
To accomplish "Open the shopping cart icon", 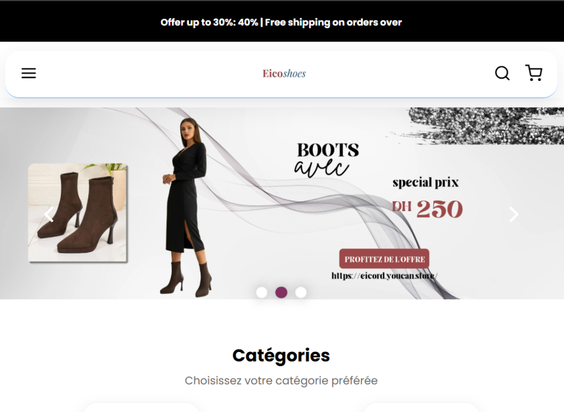I will (x=534, y=73).
